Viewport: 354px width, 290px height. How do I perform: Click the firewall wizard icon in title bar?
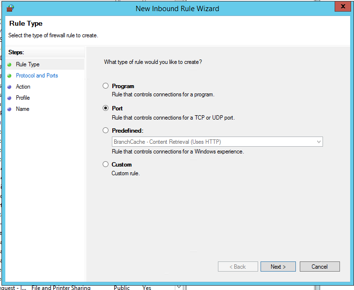(10, 8)
